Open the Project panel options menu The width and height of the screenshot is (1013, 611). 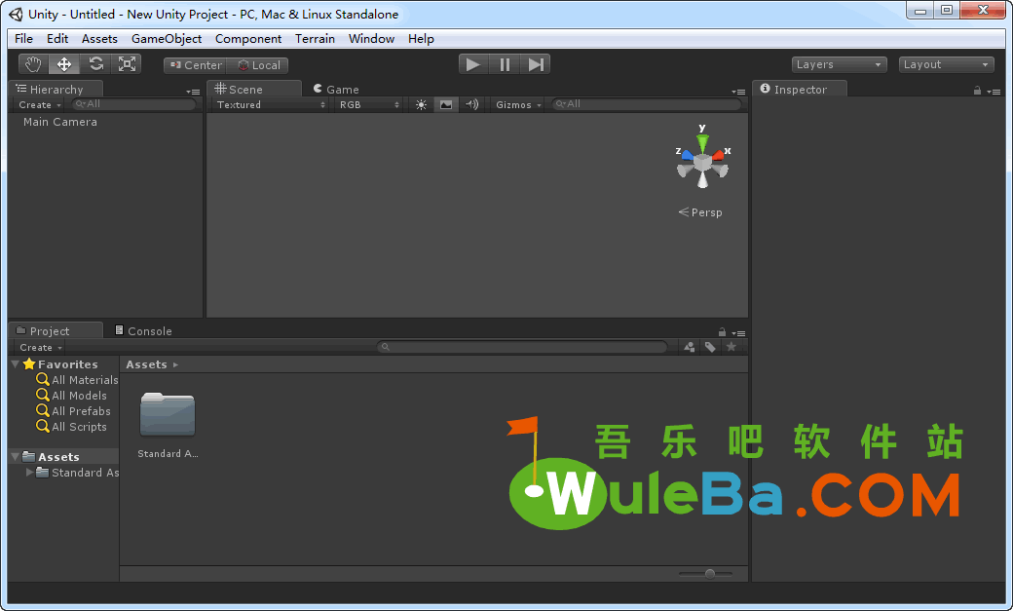(738, 333)
